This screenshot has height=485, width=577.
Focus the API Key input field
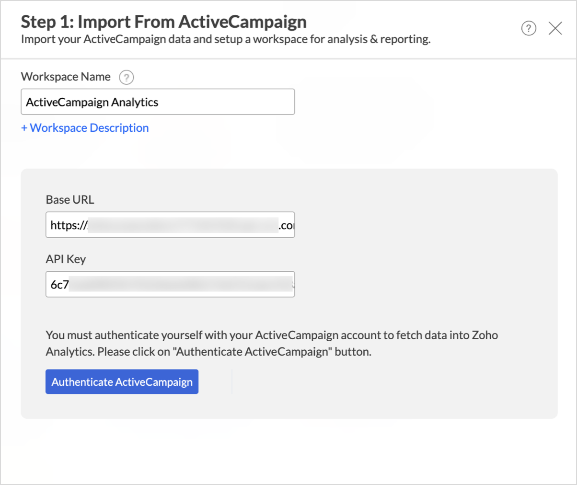170,284
